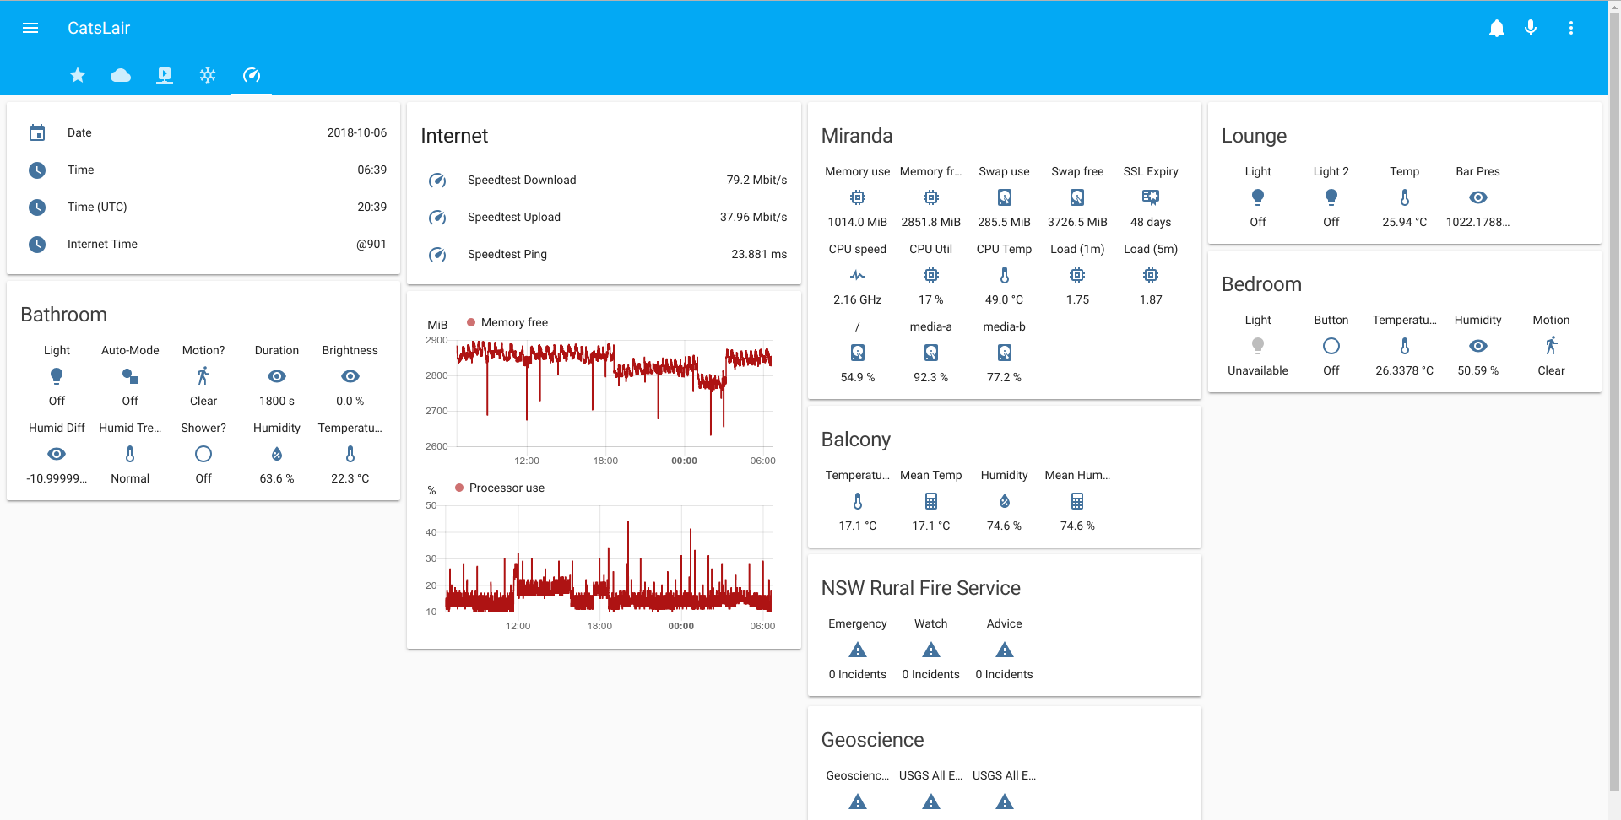Start voice conversation microphone

pyautogui.click(x=1531, y=28)
